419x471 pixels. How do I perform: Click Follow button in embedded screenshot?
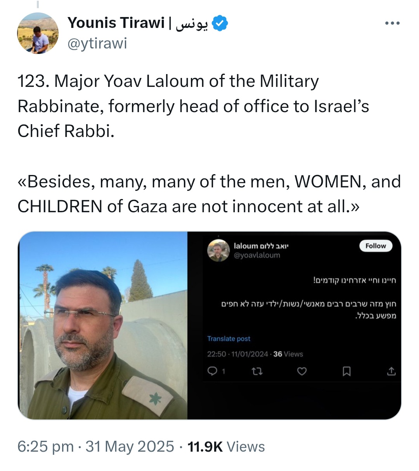pos(376,246)
